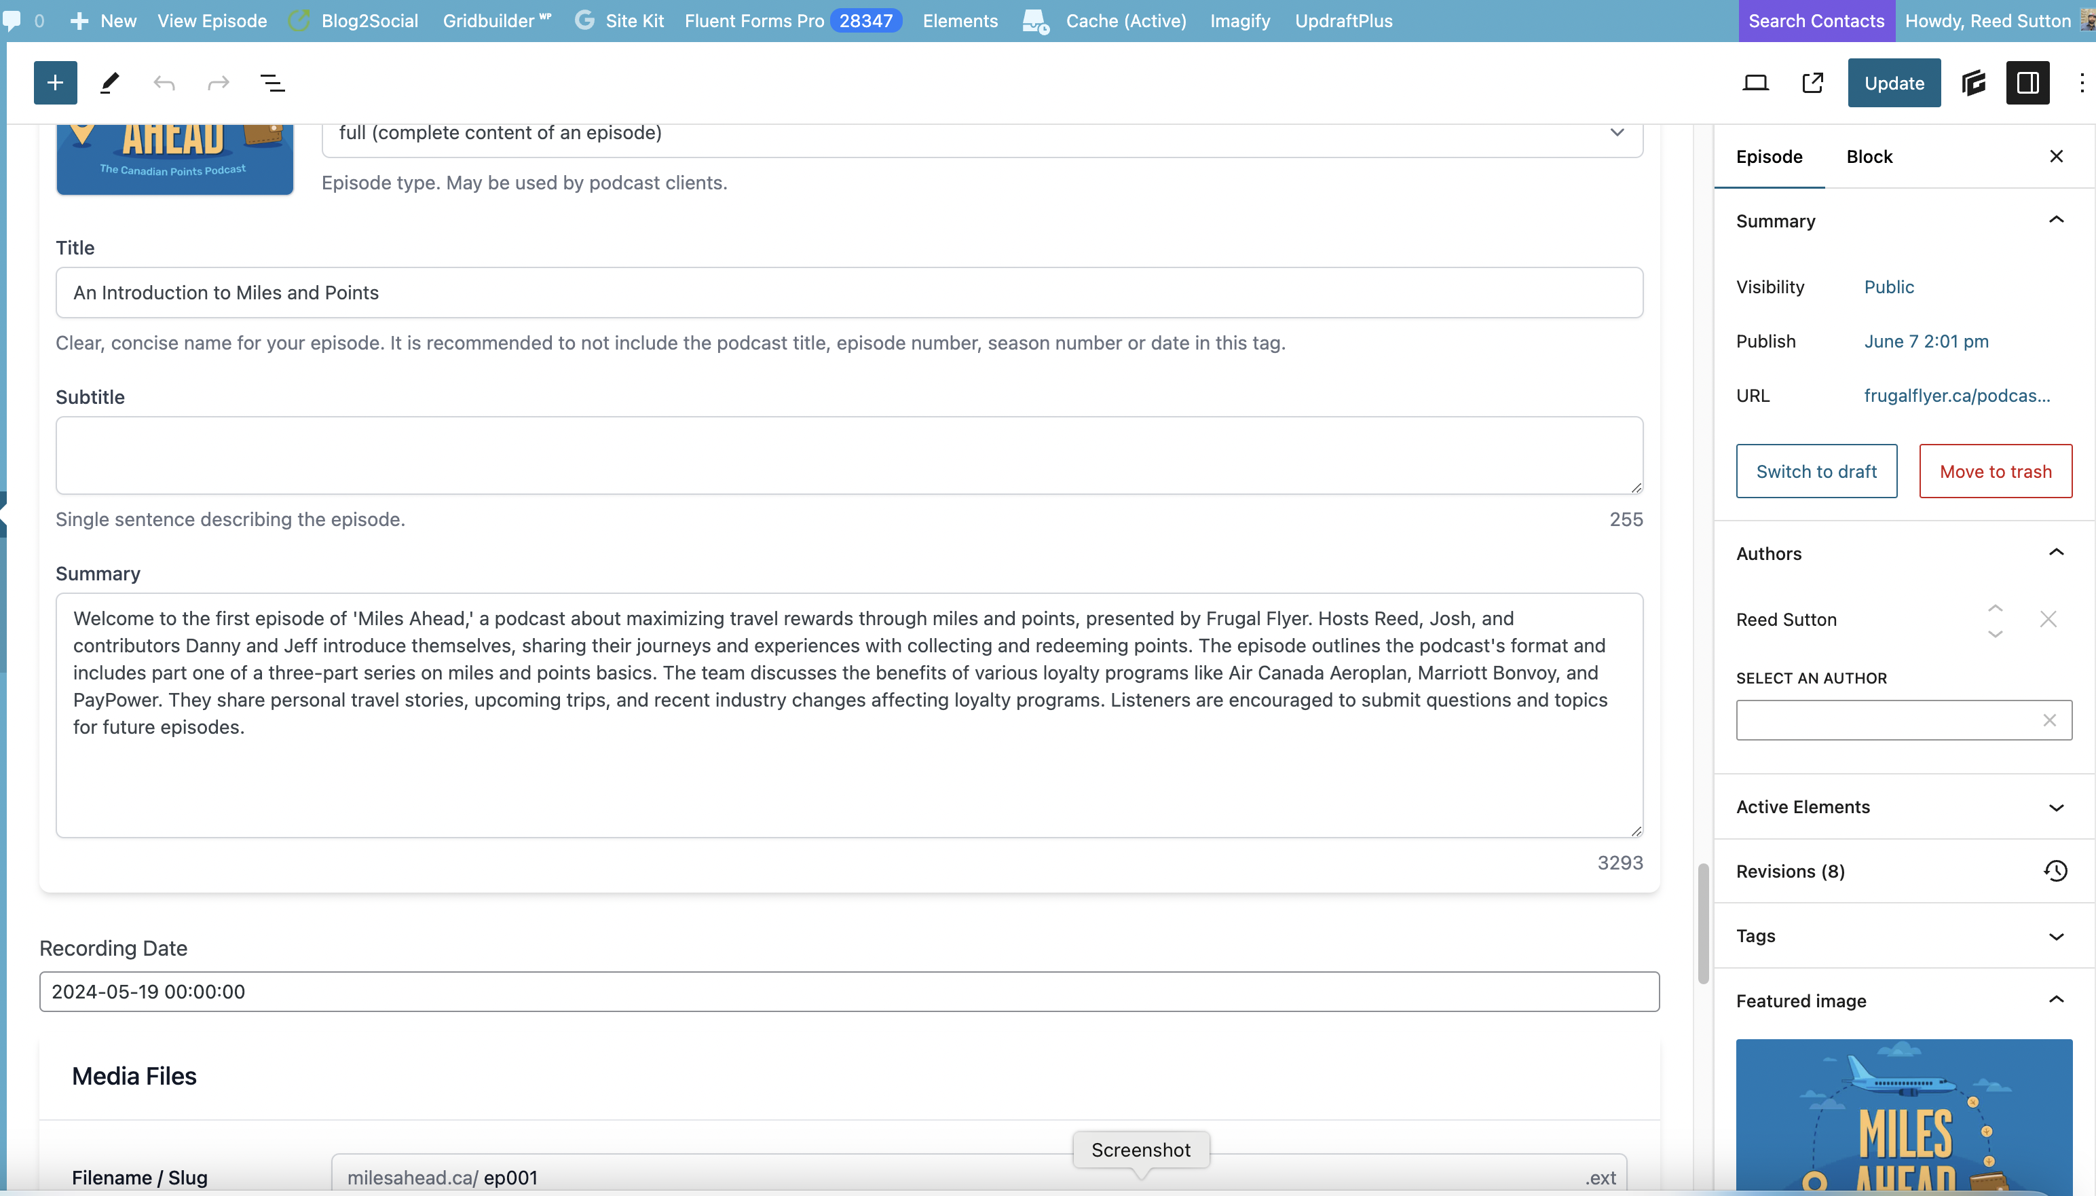Change visibility from Public
The width and height of the screenshot is (2096, 1196).
point(1888,286)
